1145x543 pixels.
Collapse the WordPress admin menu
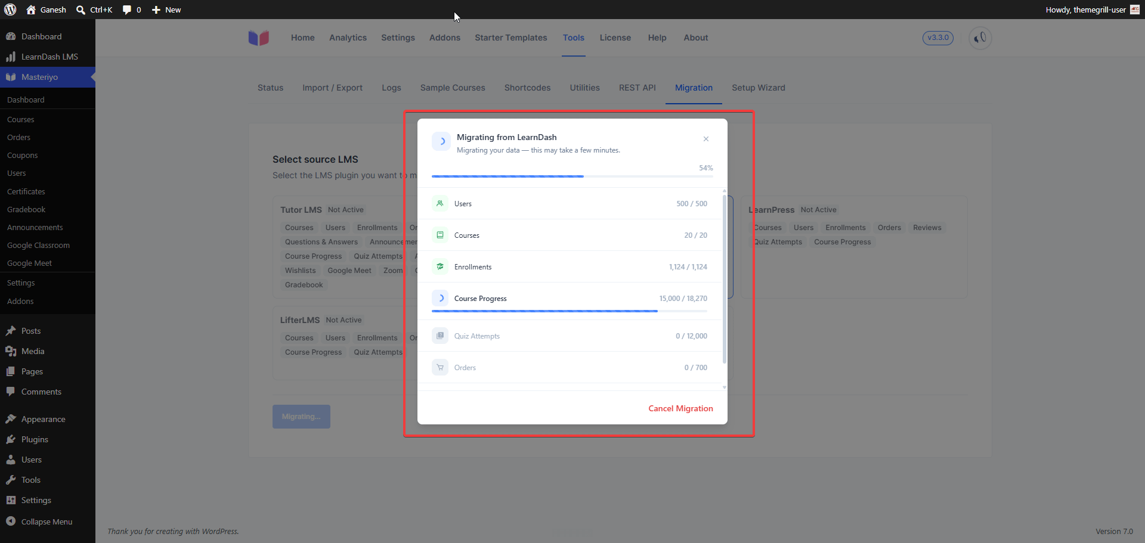47,522
